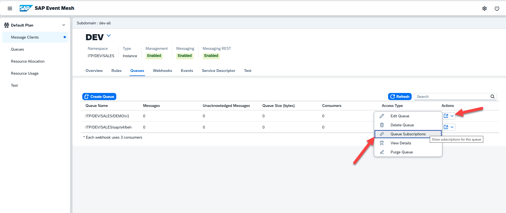Select Queue Subscriptions from the menu
The image size is (506, 213).
click(x=408, y=134)
